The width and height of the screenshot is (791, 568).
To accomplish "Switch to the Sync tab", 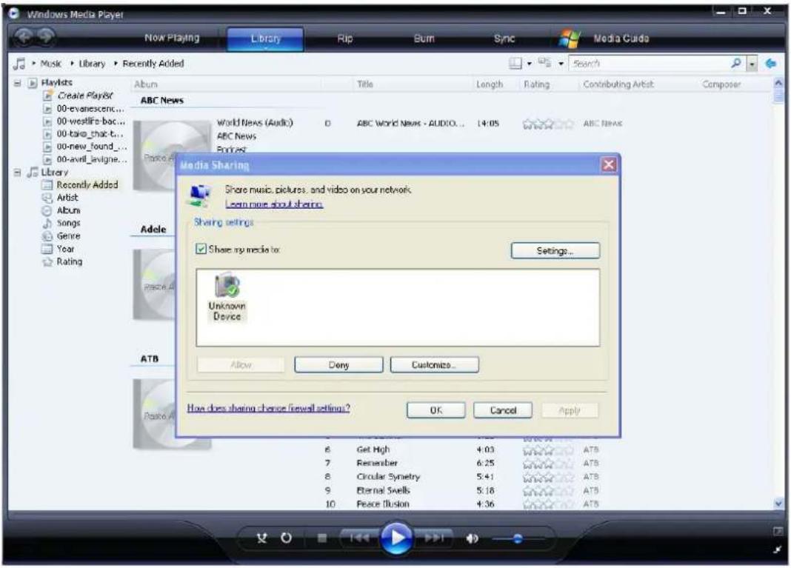I will click(x=504, y=39).
